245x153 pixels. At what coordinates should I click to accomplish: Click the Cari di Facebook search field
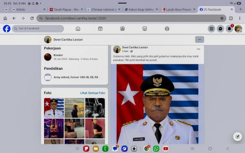tap(38, 29)
